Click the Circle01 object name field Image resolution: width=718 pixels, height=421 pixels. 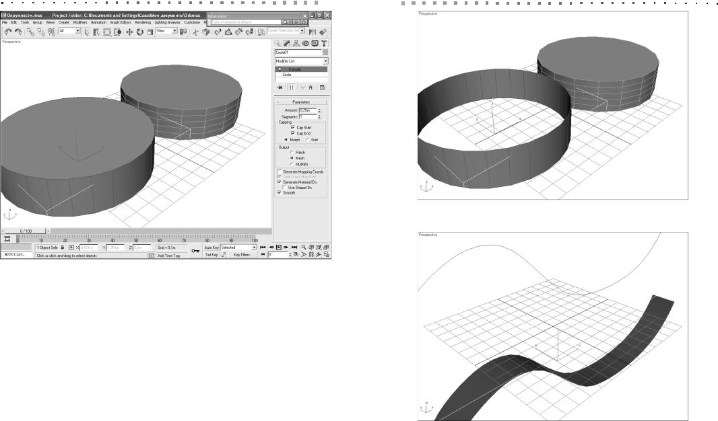coord(298,52)
